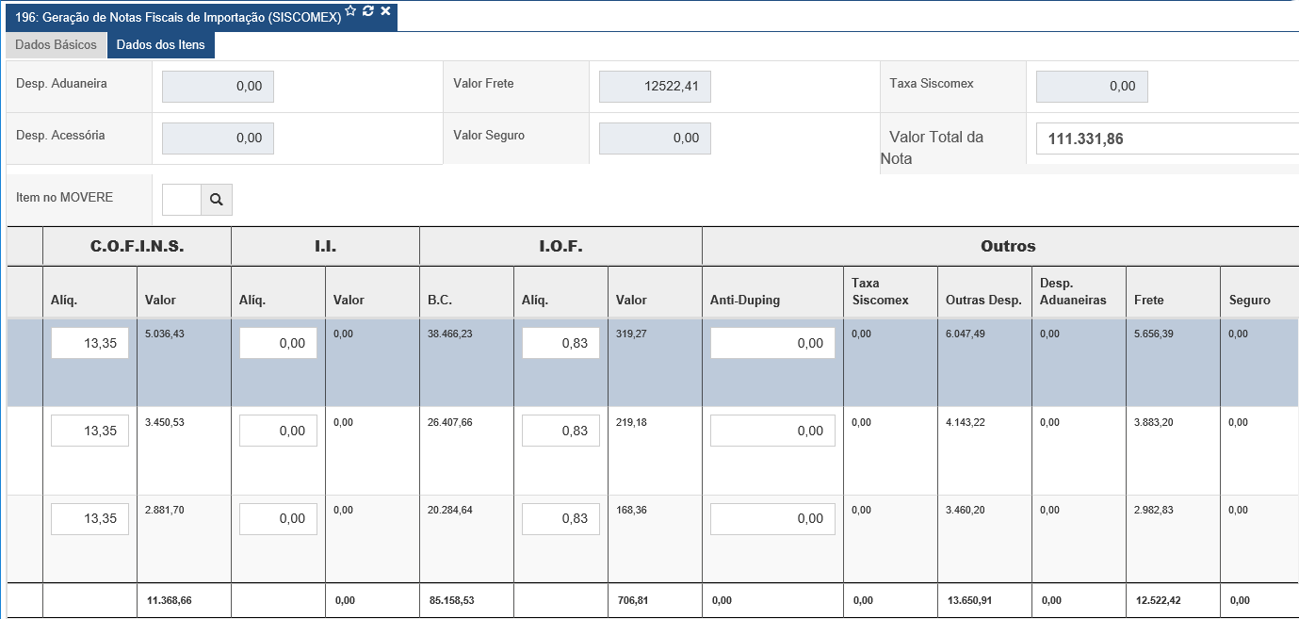
Task: Edit I.I. Aliq. in row with 26.407,66
Action: (278, 431)
